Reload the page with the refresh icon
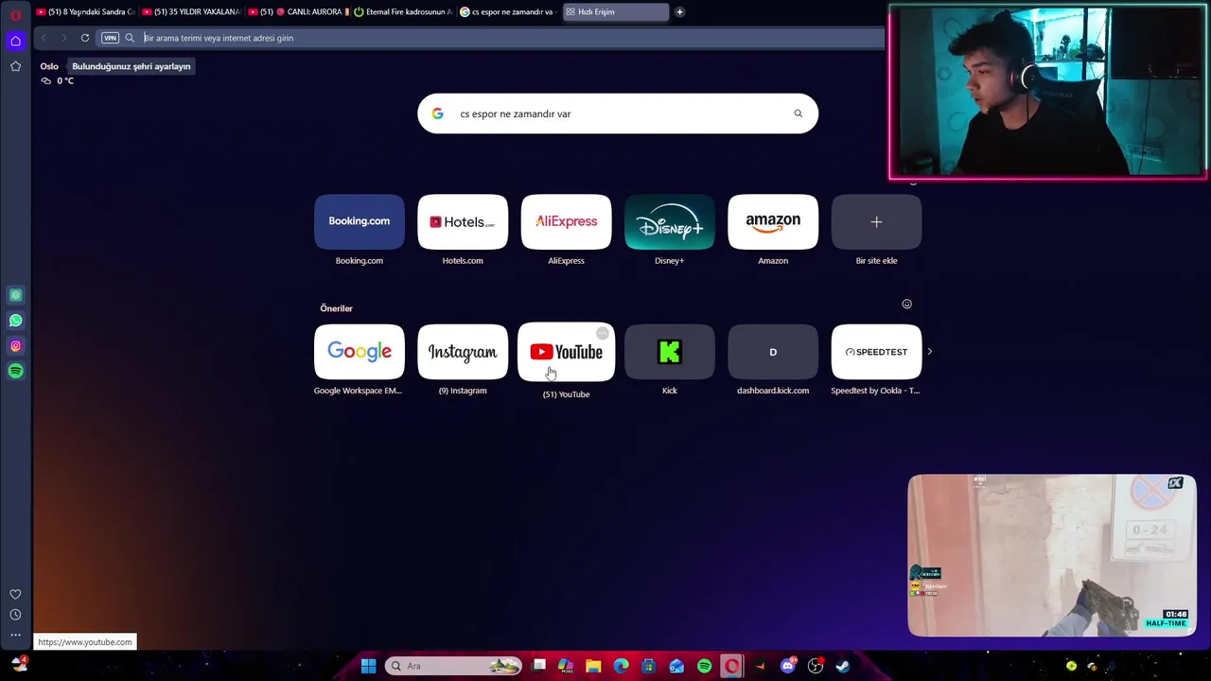1211x681 pixels. tap(85, 38)
